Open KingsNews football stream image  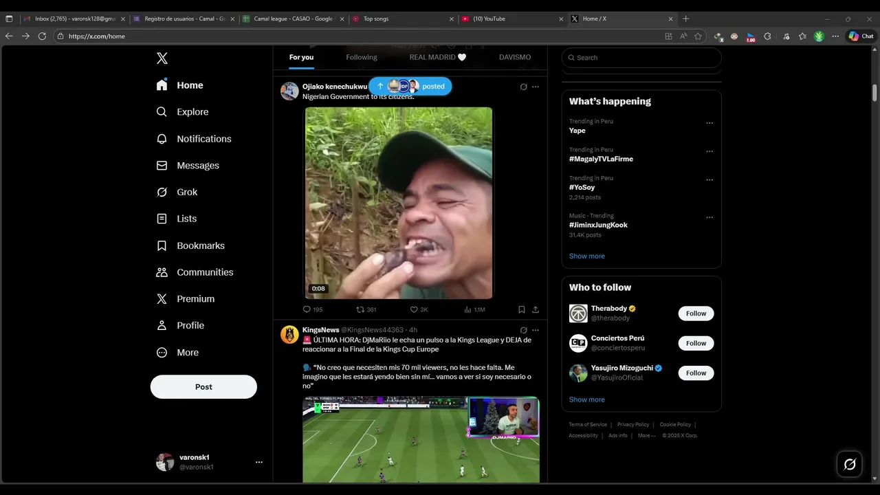pos(421,439)
